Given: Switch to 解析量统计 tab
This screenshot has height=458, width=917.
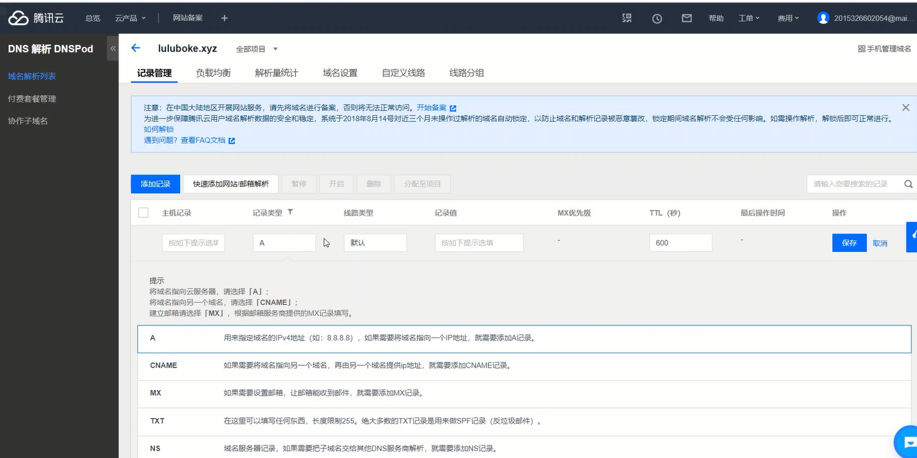Looking at the screenshot, I should coord(277,73).
